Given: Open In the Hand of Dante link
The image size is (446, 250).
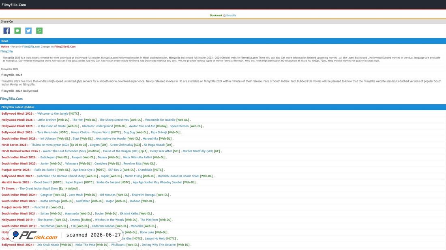Looking at the screenshot, I should pyautogui.click(x=51, y=126).
